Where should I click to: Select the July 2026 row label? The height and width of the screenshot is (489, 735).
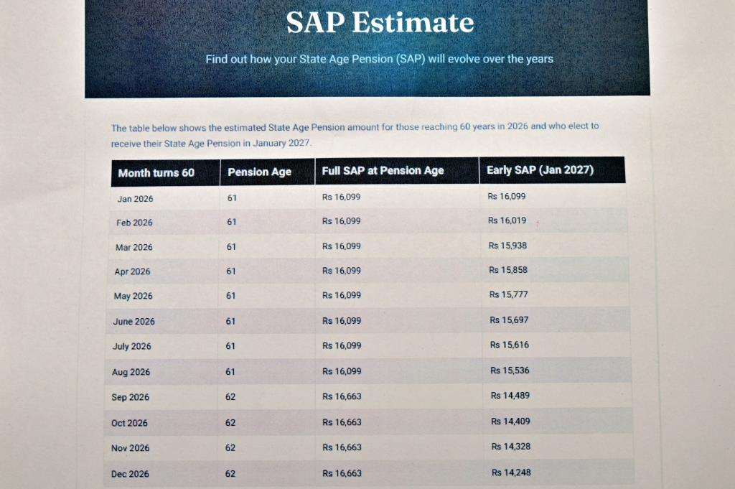[132, 347]
